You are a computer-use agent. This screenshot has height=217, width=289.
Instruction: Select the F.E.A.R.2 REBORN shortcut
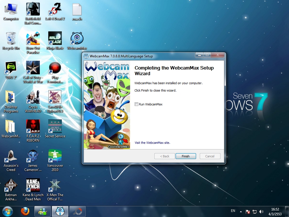(x=33, y=131)
